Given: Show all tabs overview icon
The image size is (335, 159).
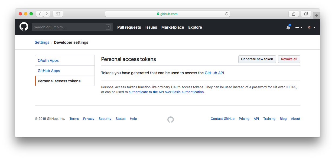Looking at the screenshot, I should point(306,14).
